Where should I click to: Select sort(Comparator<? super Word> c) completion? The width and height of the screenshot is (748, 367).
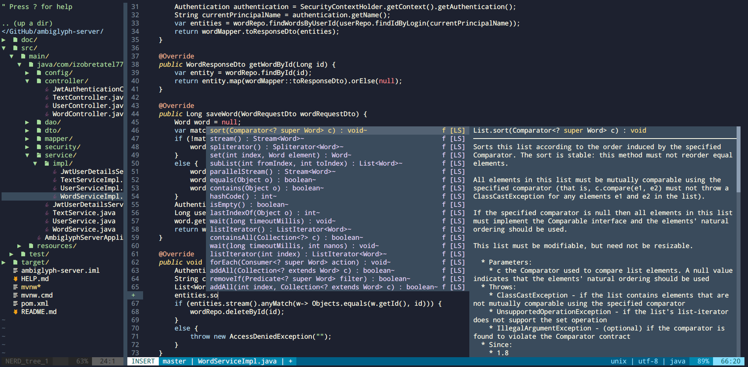click(338, 130)
